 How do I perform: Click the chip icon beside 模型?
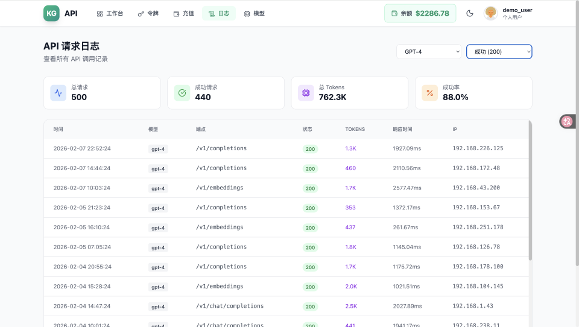(247, 14)
